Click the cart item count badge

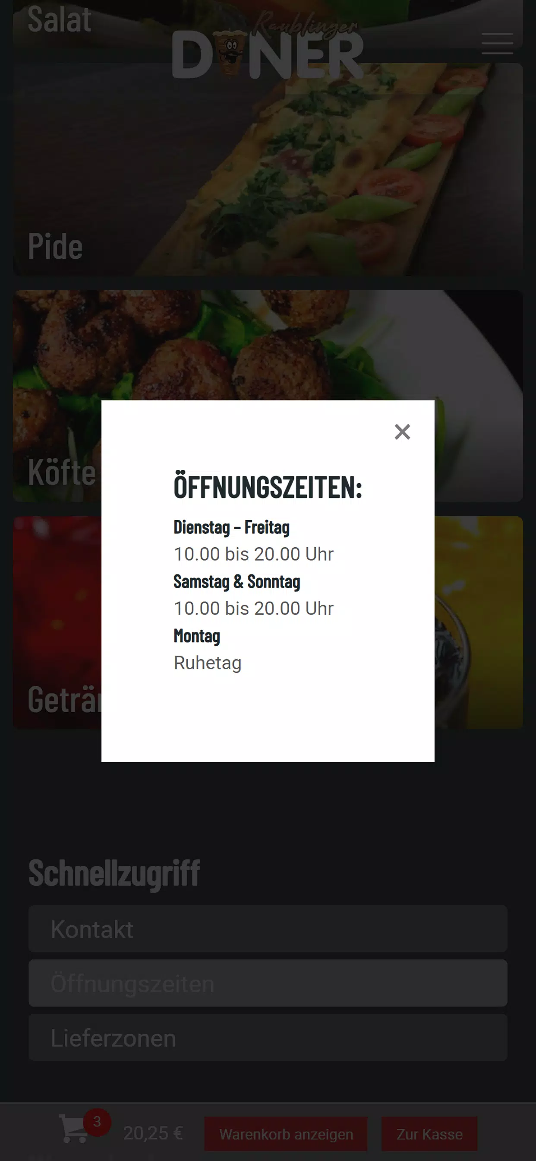coord(97,1121)
